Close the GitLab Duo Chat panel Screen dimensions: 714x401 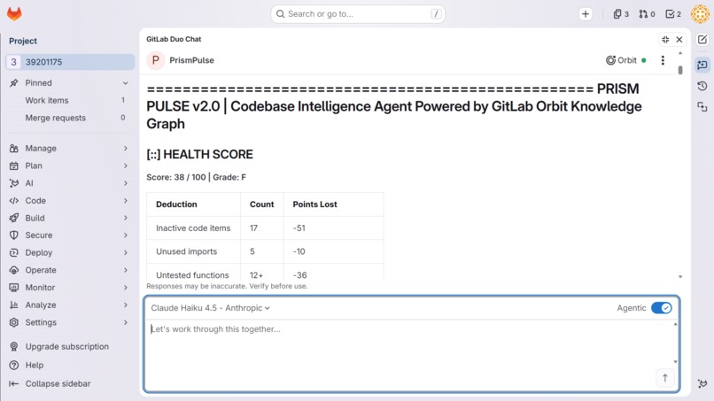pos(679,40)
